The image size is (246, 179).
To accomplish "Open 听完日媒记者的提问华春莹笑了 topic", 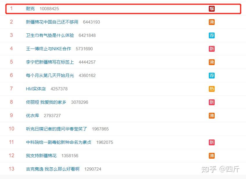I will click(x=56, y=129).
